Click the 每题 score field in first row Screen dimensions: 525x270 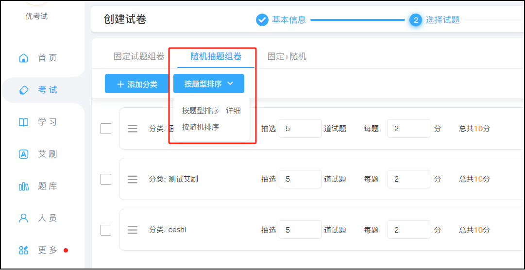(x=409, y=129)
